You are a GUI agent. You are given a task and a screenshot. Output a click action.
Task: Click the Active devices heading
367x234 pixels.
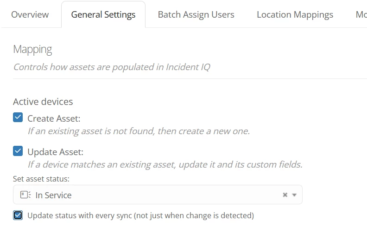(x=43, y=102)
